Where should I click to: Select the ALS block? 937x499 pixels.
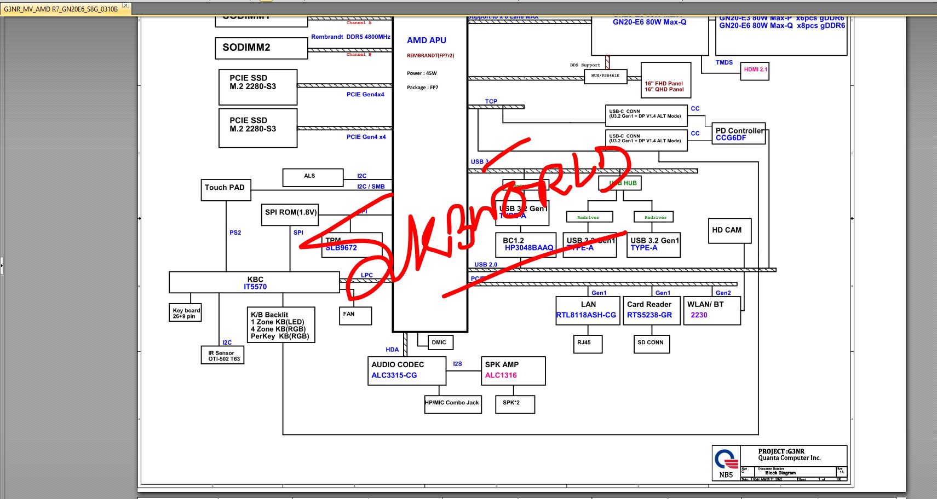tap(313, 177)
